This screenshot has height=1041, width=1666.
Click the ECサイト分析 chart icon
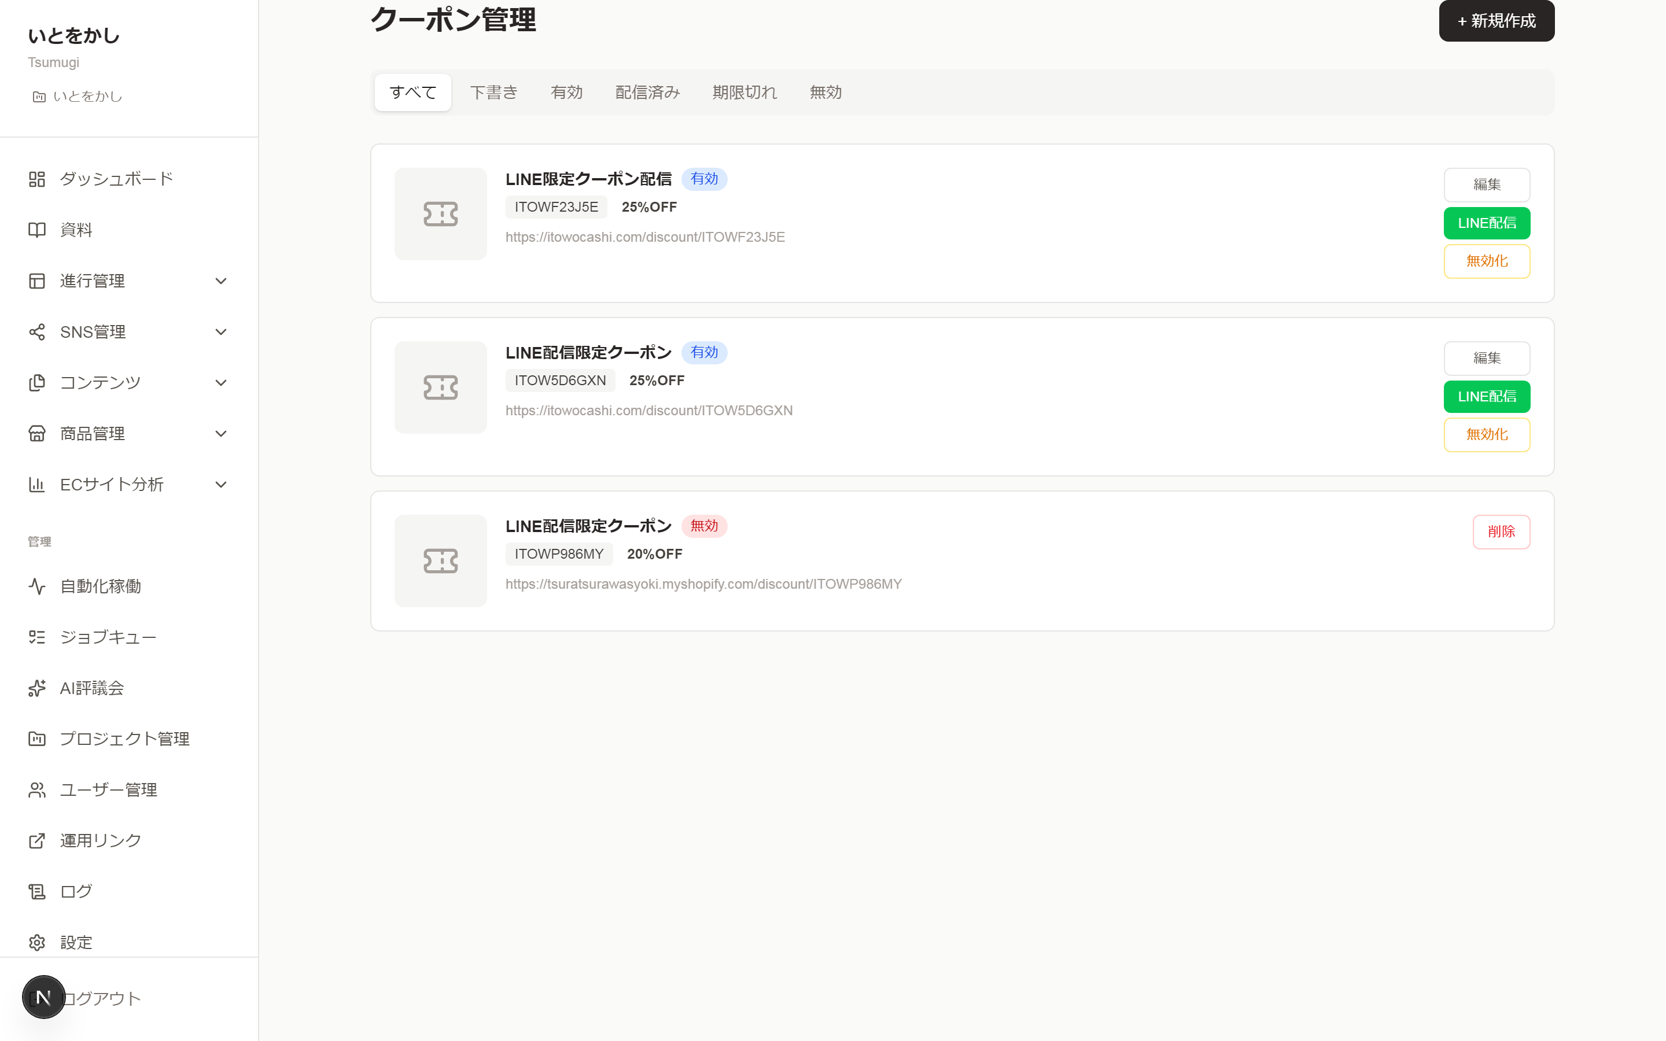coord(36,485)
